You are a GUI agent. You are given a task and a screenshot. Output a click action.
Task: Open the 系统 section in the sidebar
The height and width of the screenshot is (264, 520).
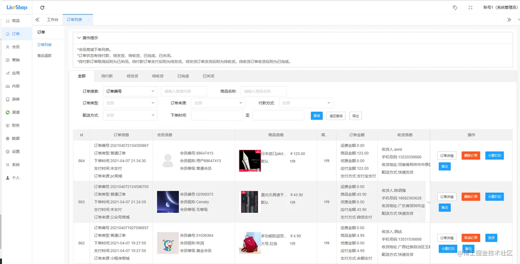point(16,165)
